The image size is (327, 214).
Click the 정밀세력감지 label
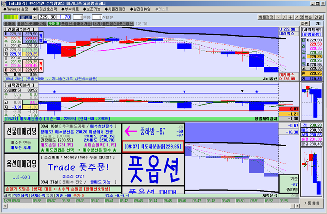tap(266, 119)
